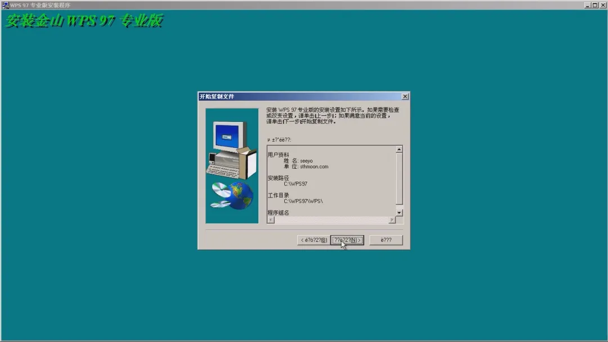Click the Next (N) button
Viewport: 608px width, 342px height.
click(347, 240)
